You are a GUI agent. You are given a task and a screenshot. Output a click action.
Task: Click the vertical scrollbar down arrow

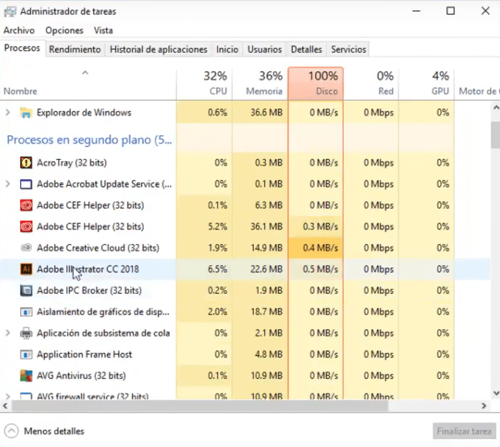(x=496, y=393)
